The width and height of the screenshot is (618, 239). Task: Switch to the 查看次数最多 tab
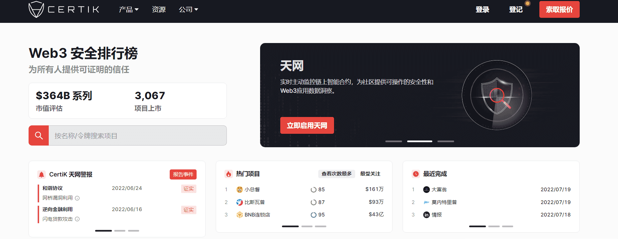click(x=336, y=174)
